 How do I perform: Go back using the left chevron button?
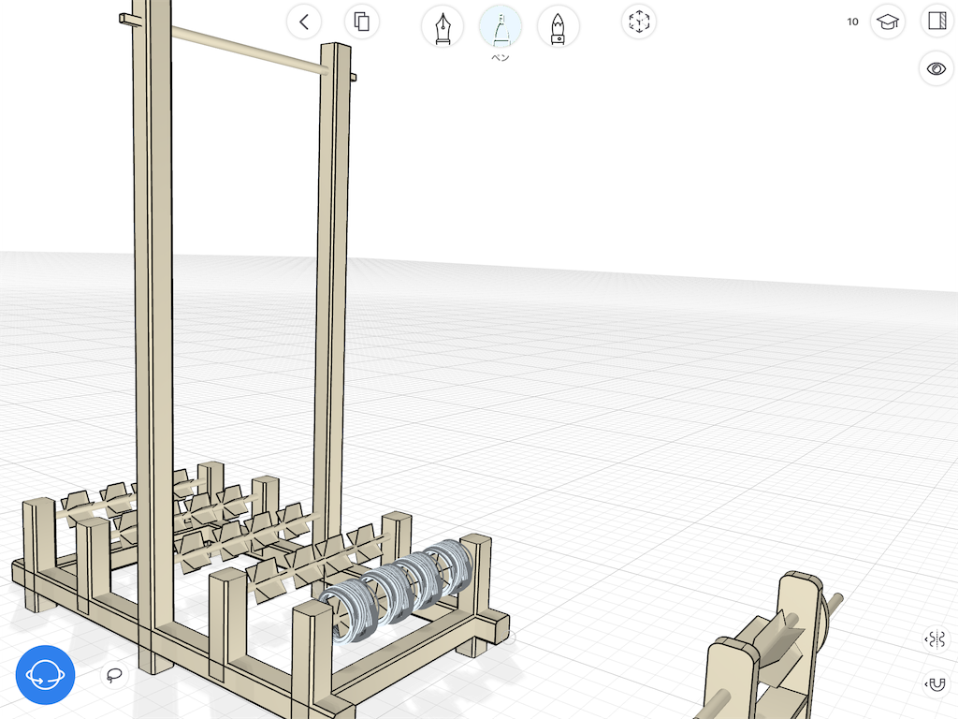pos(304,22)
